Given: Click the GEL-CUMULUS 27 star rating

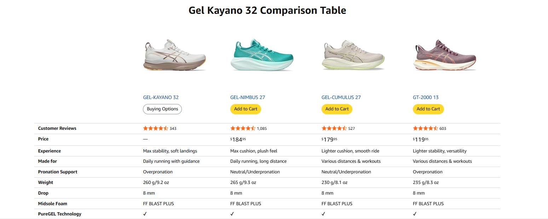Looking at the screenshot, I should (334, 128).
